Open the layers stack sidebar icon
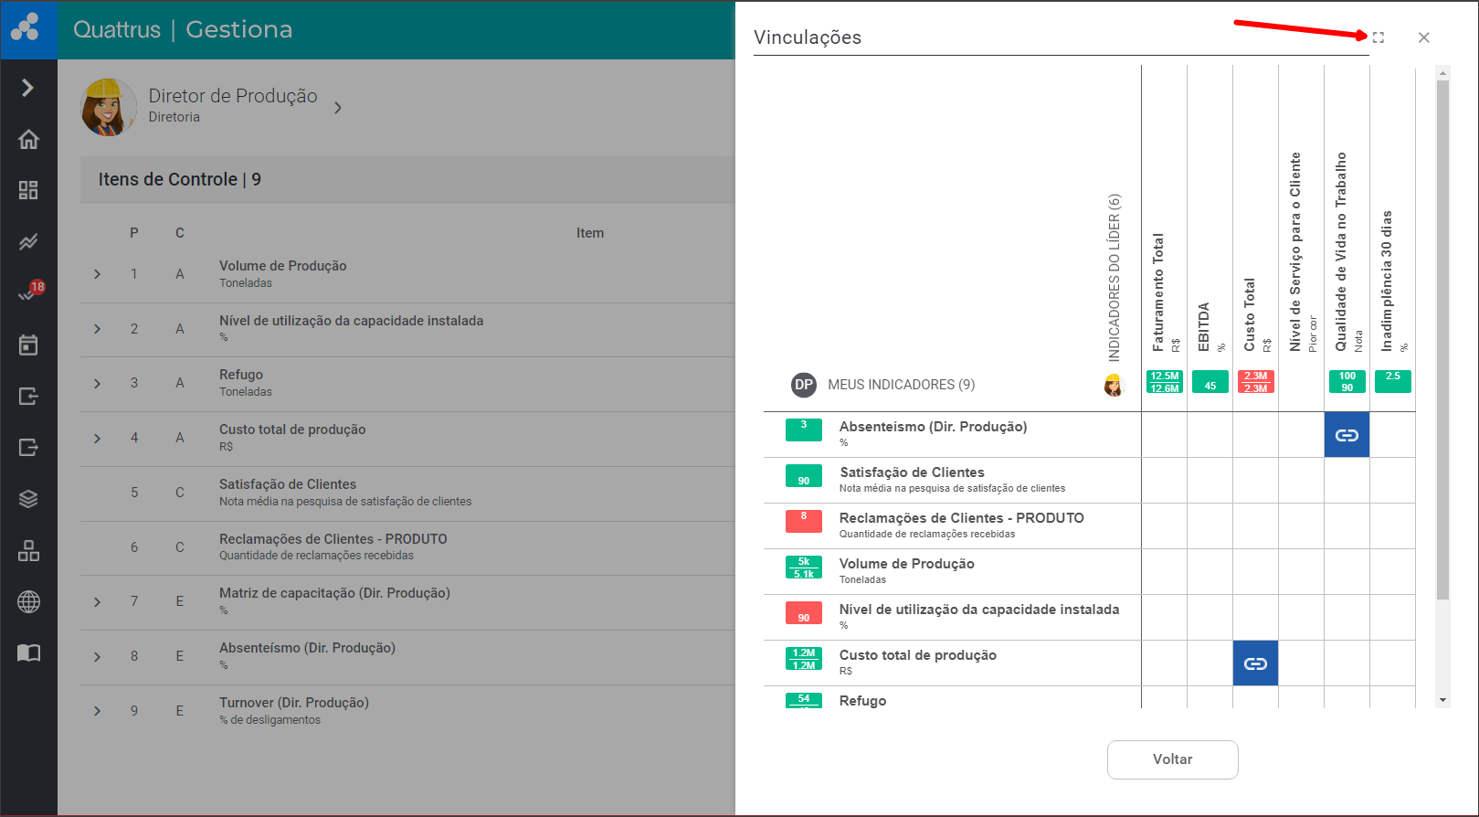This screenshot has height=817, width=1479. click(x=28, y=499)
